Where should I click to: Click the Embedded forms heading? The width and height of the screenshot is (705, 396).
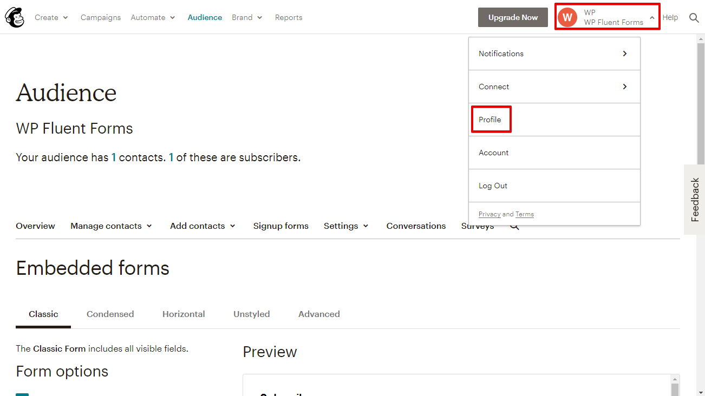[x=93, y=268]
